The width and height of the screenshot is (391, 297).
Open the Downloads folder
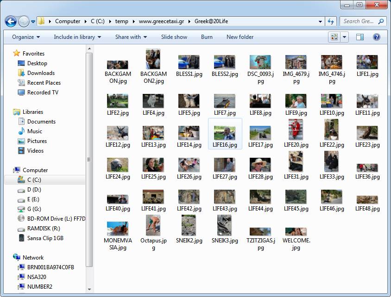pyautogui.click(x=41, y=73)
